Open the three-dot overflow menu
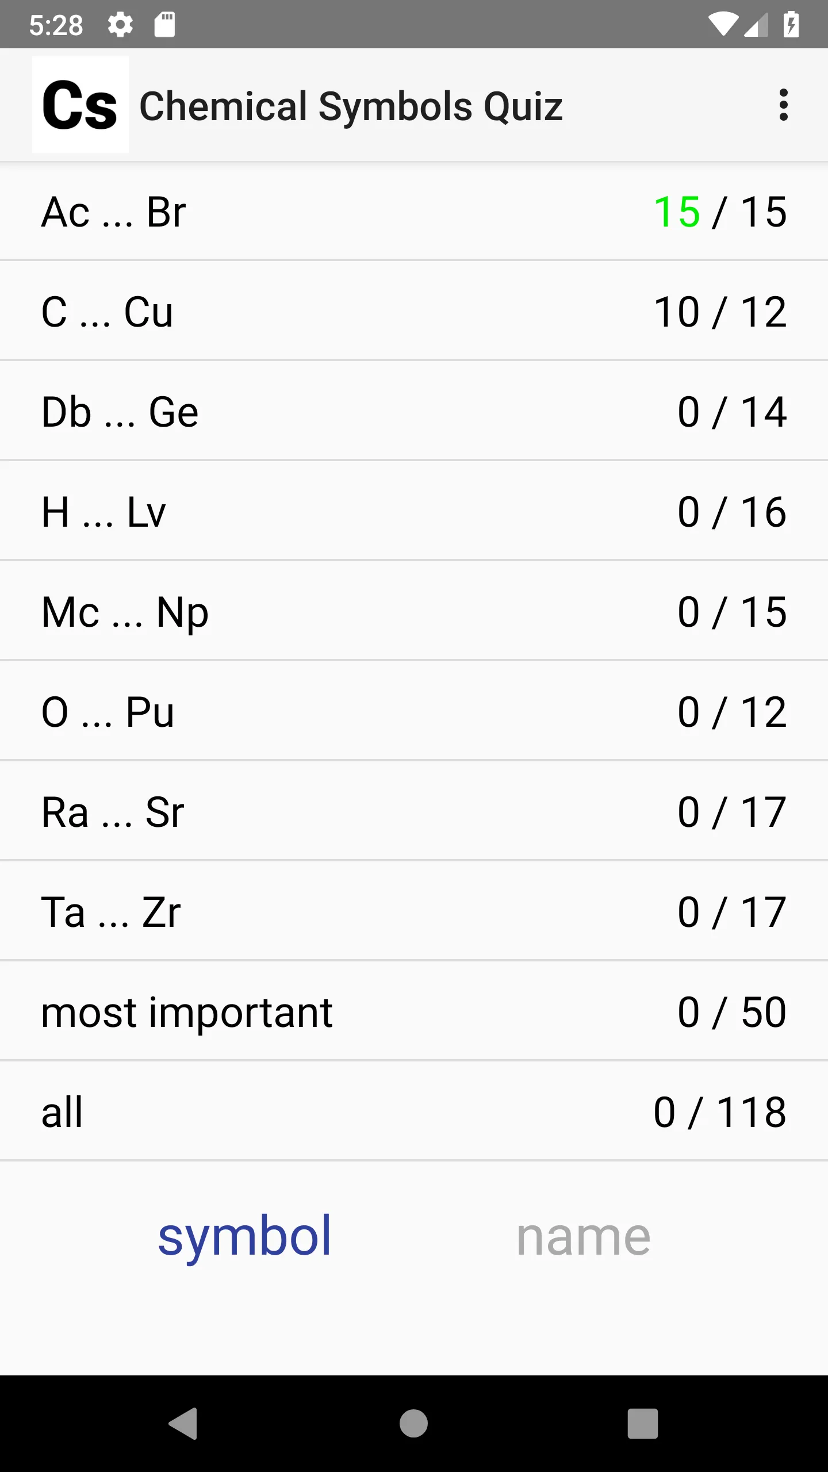Image resolution: width=828 pixels, height=1472 pixels. [x=783, y=105]
